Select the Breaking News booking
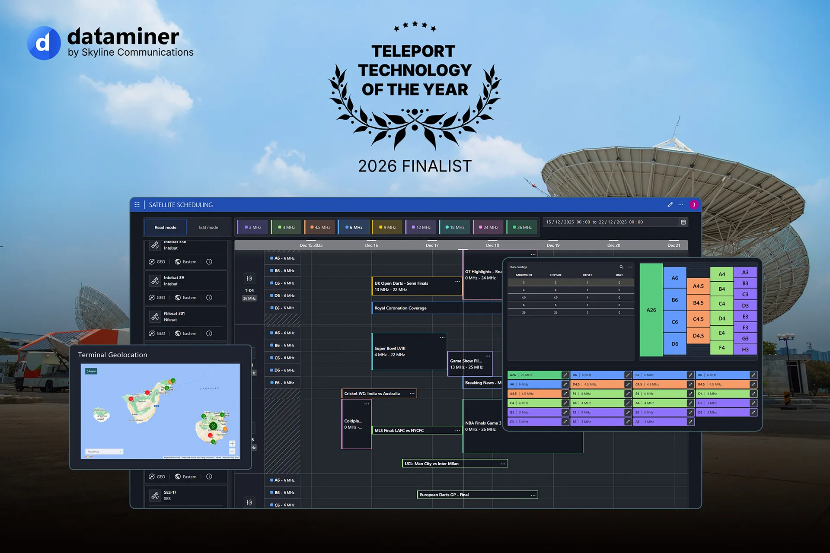 482,383
